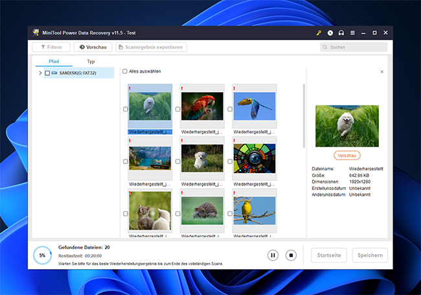The width and height of the screenshot is (421, 295).
Task: Select the colorful camera lens thumbnail
Action: click(255, 158)
